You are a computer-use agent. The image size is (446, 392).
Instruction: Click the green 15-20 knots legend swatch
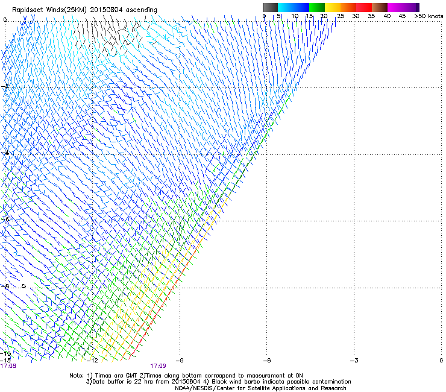[317, 7]
